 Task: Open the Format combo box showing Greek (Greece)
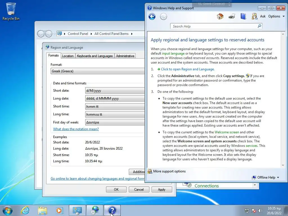coord(98,71)
